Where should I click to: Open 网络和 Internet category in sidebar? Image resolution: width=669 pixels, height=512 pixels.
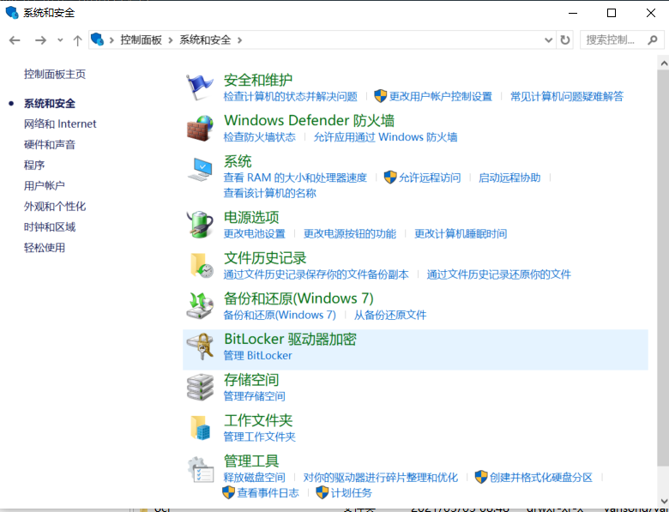pyautogui.click(x=60, y=123)
